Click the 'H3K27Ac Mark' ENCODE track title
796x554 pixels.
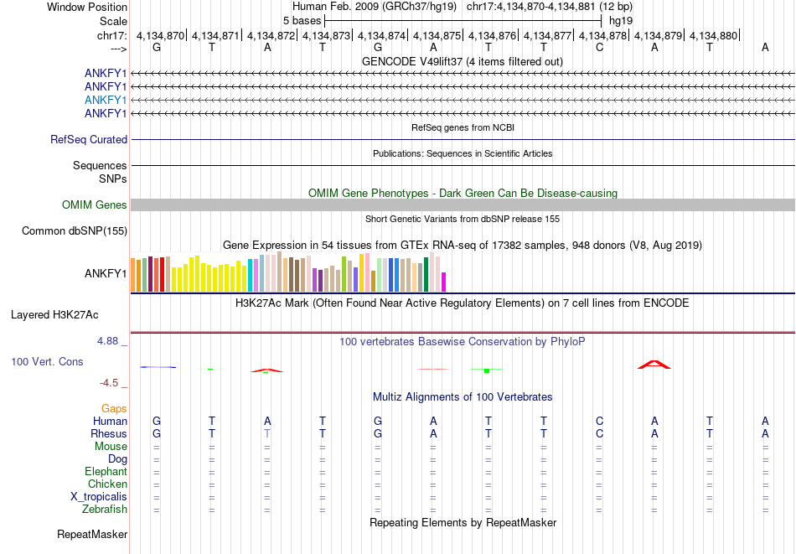(463, 303)
